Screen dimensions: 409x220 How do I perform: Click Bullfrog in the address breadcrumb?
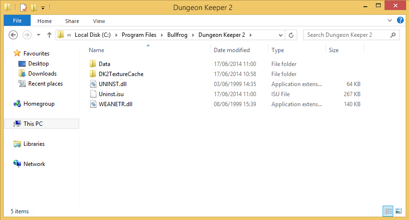coord(178,35)
